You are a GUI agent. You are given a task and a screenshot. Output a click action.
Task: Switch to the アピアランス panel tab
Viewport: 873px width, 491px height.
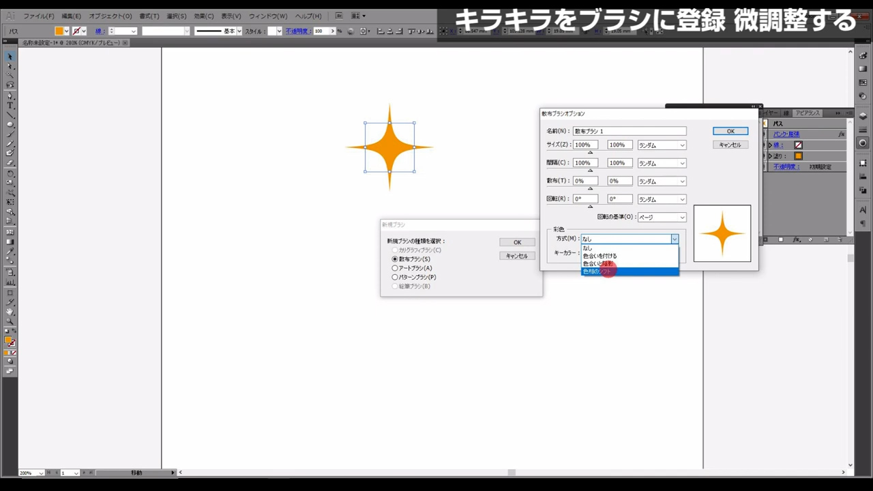pos(808,113)
